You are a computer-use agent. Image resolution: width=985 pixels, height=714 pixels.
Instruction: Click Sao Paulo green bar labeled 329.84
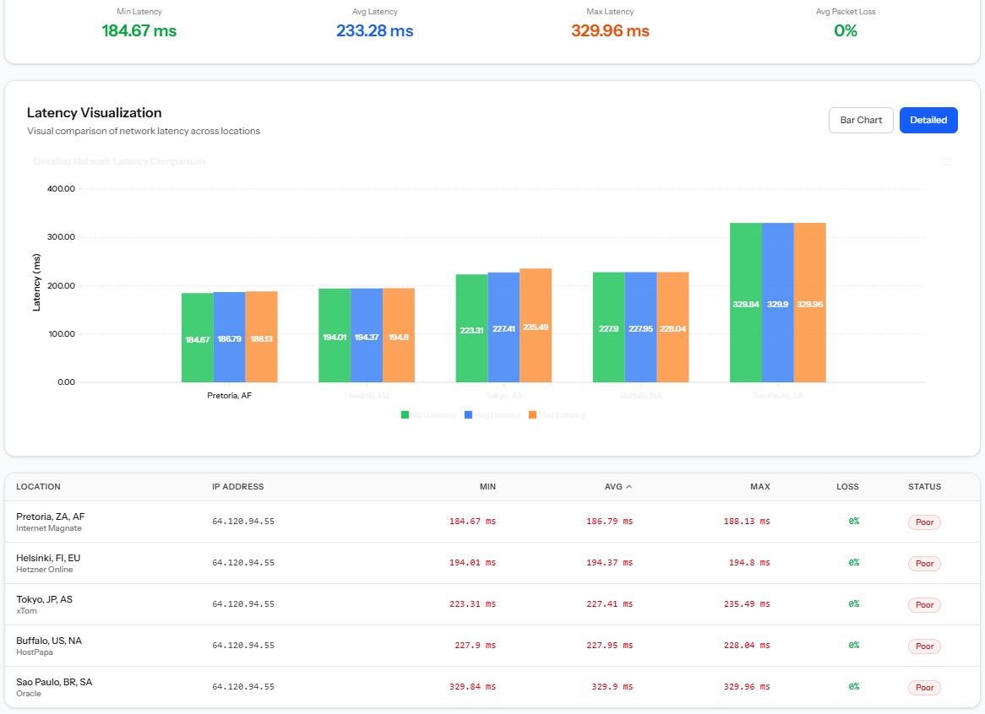(x=746, y=302)
